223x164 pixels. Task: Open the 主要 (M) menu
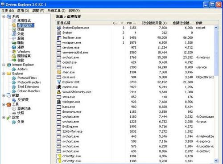(x=8, y=11)
